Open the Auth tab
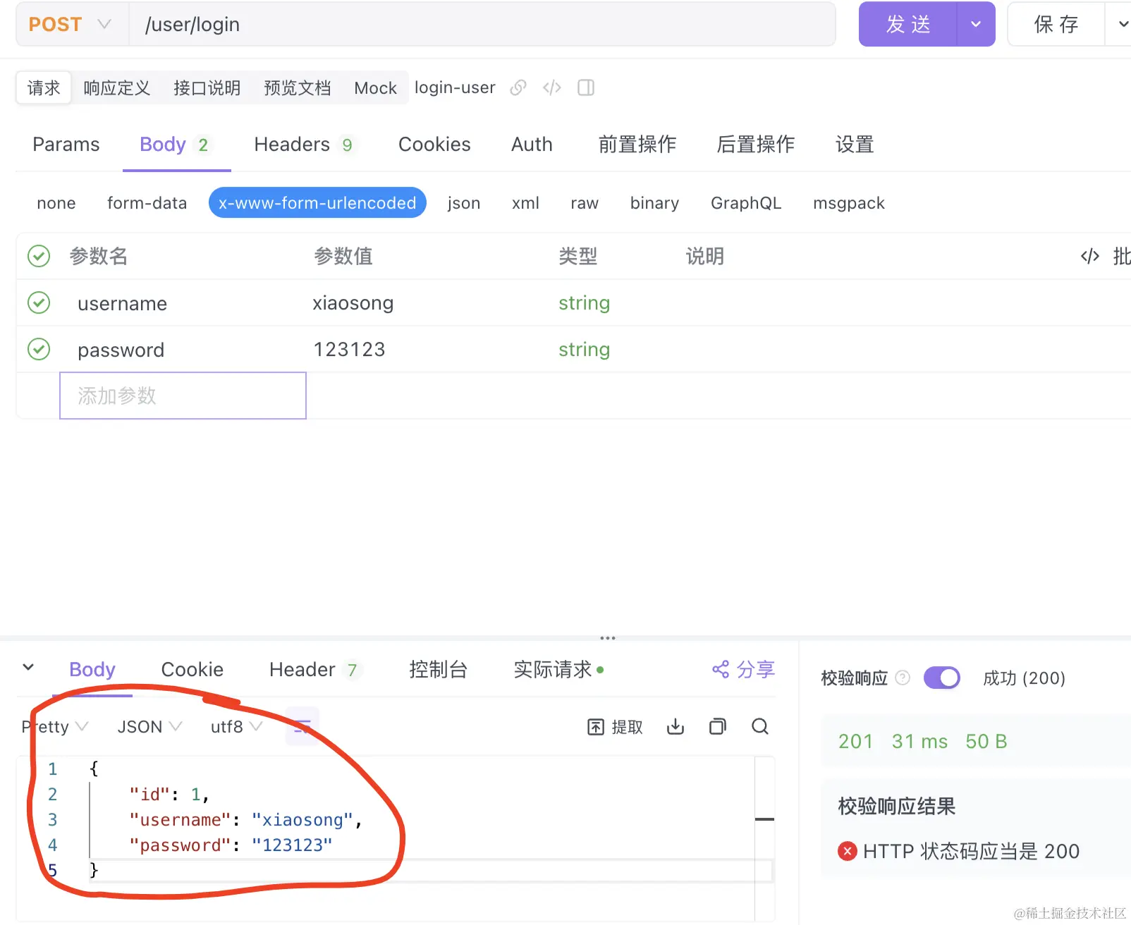 tap(532, 145)
